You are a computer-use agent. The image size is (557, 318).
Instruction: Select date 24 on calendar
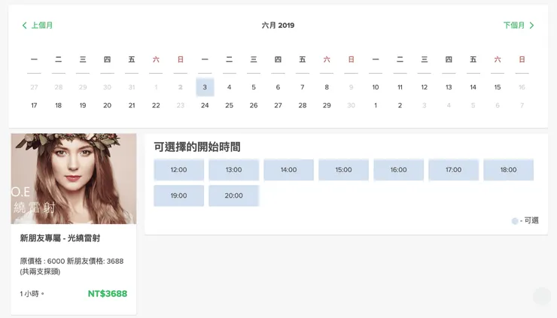(205, 105)
